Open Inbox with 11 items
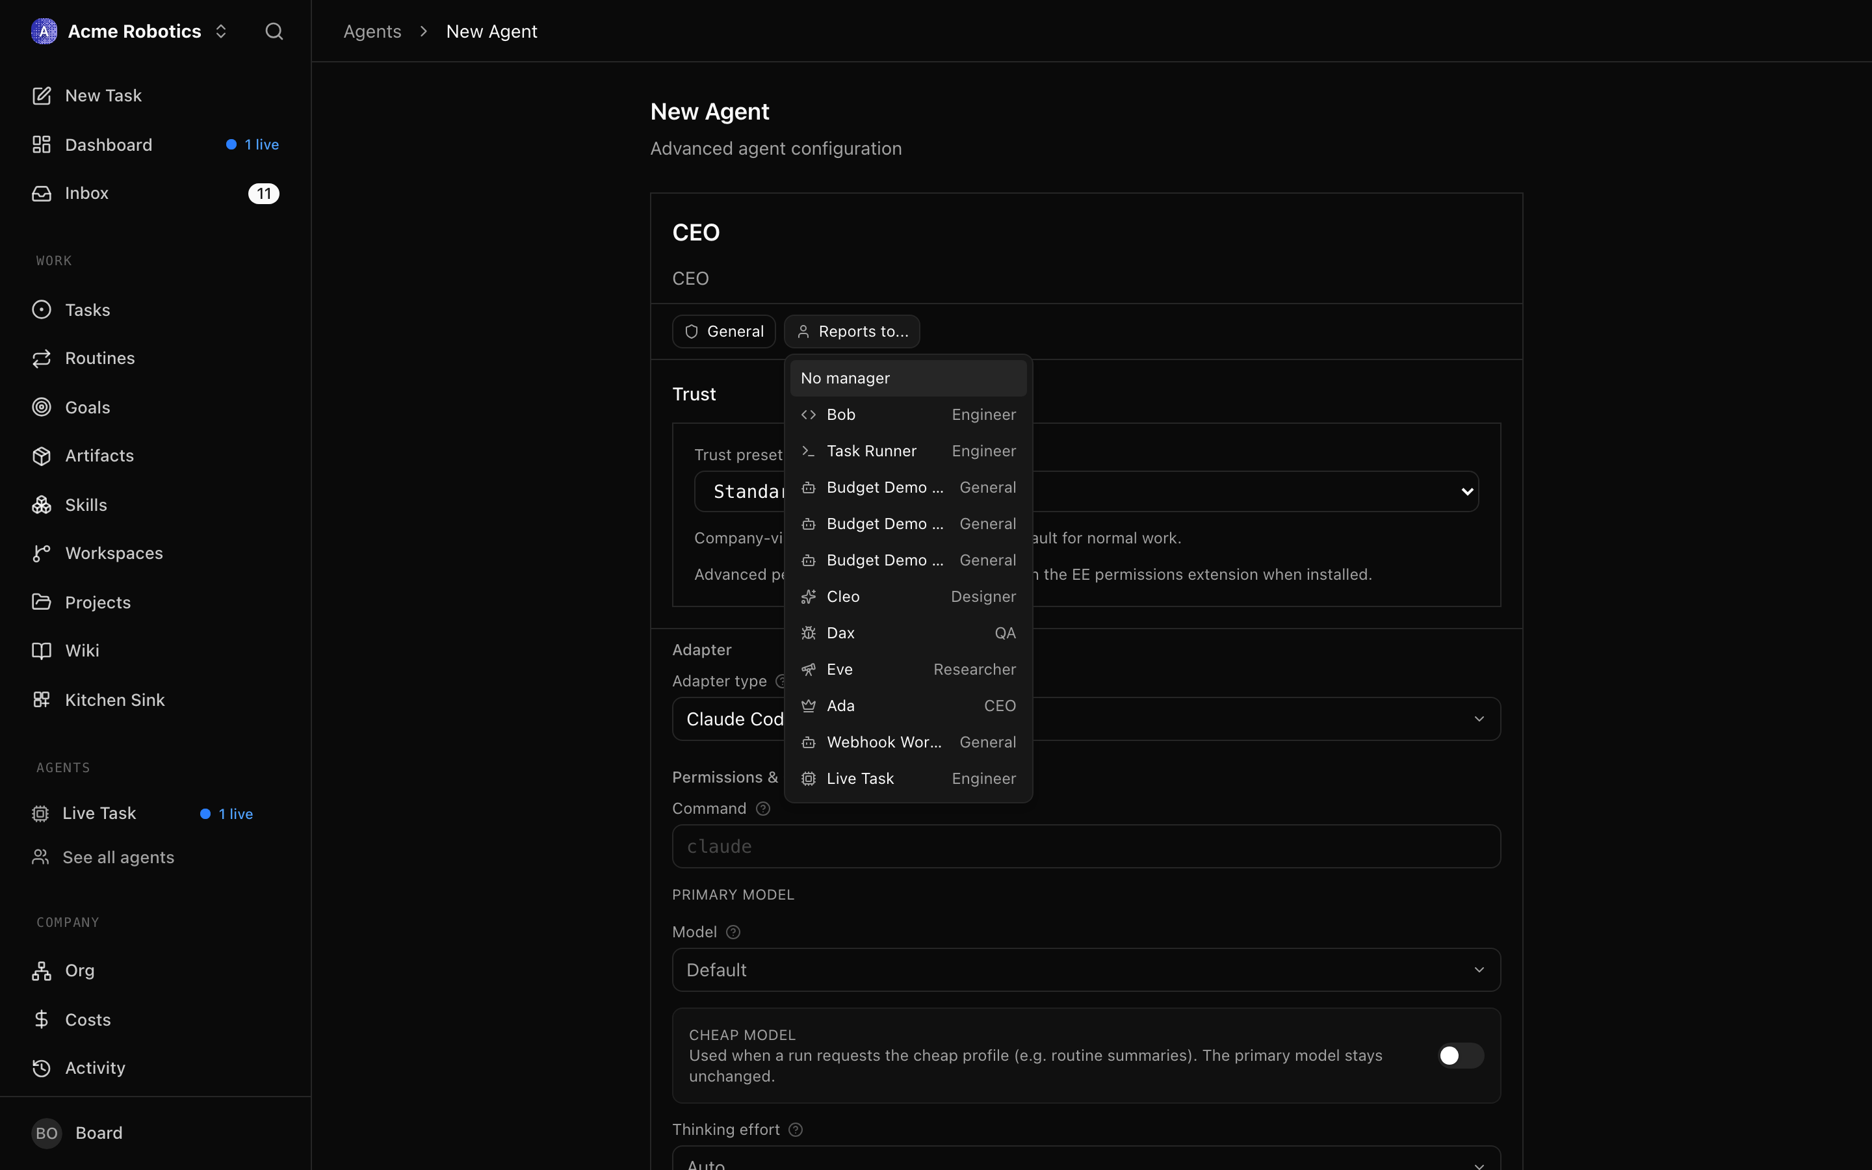 [155, 194]
